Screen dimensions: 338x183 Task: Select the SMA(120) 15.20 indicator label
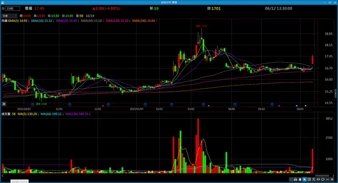tap(118, 21)
